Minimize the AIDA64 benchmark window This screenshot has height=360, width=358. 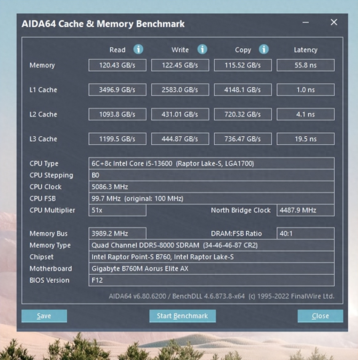[306, 22]
